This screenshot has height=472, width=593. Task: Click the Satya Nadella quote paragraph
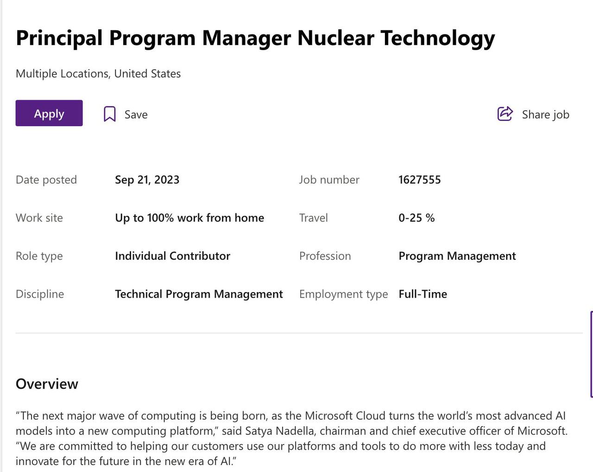point(291,438)
